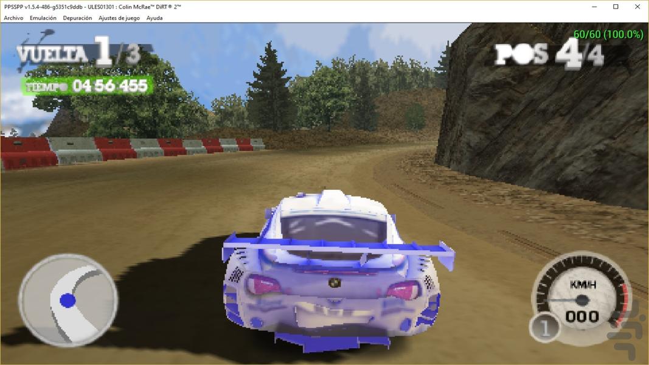Click the circular track minimap
The width and height of the screenshot is (649, 365).
68,300
